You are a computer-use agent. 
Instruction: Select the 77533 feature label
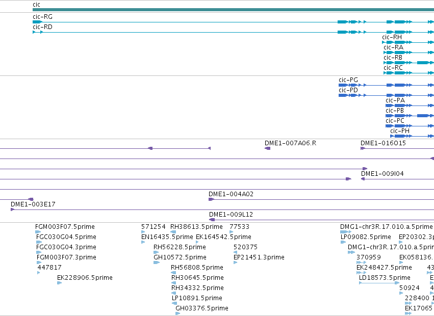click(239, 227)
